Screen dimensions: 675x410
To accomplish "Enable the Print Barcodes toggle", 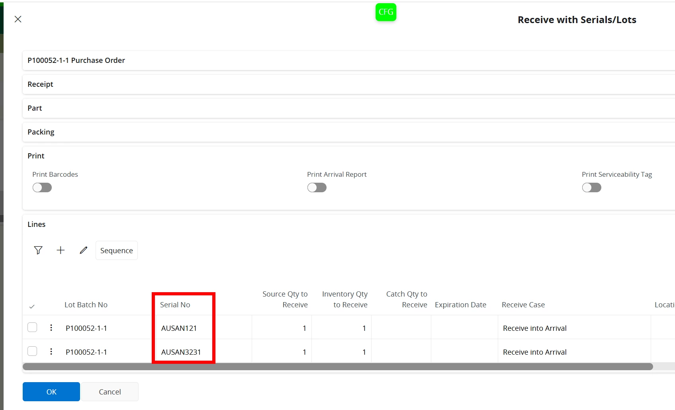I will point(42,187).
